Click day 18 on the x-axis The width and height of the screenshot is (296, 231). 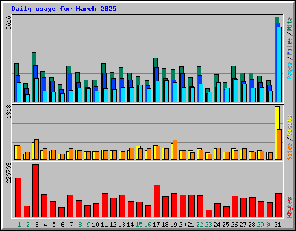coord(165,225)
